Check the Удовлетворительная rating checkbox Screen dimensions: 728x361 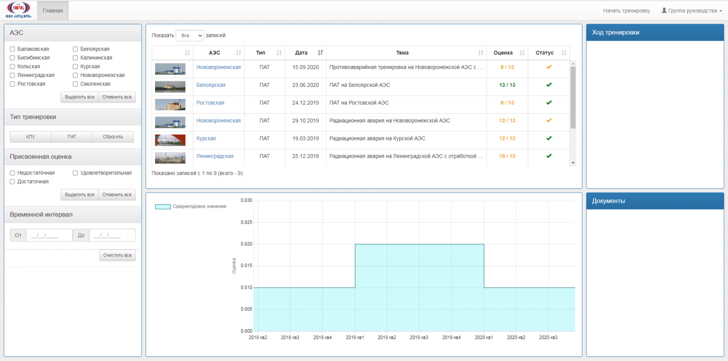point(76,173)
